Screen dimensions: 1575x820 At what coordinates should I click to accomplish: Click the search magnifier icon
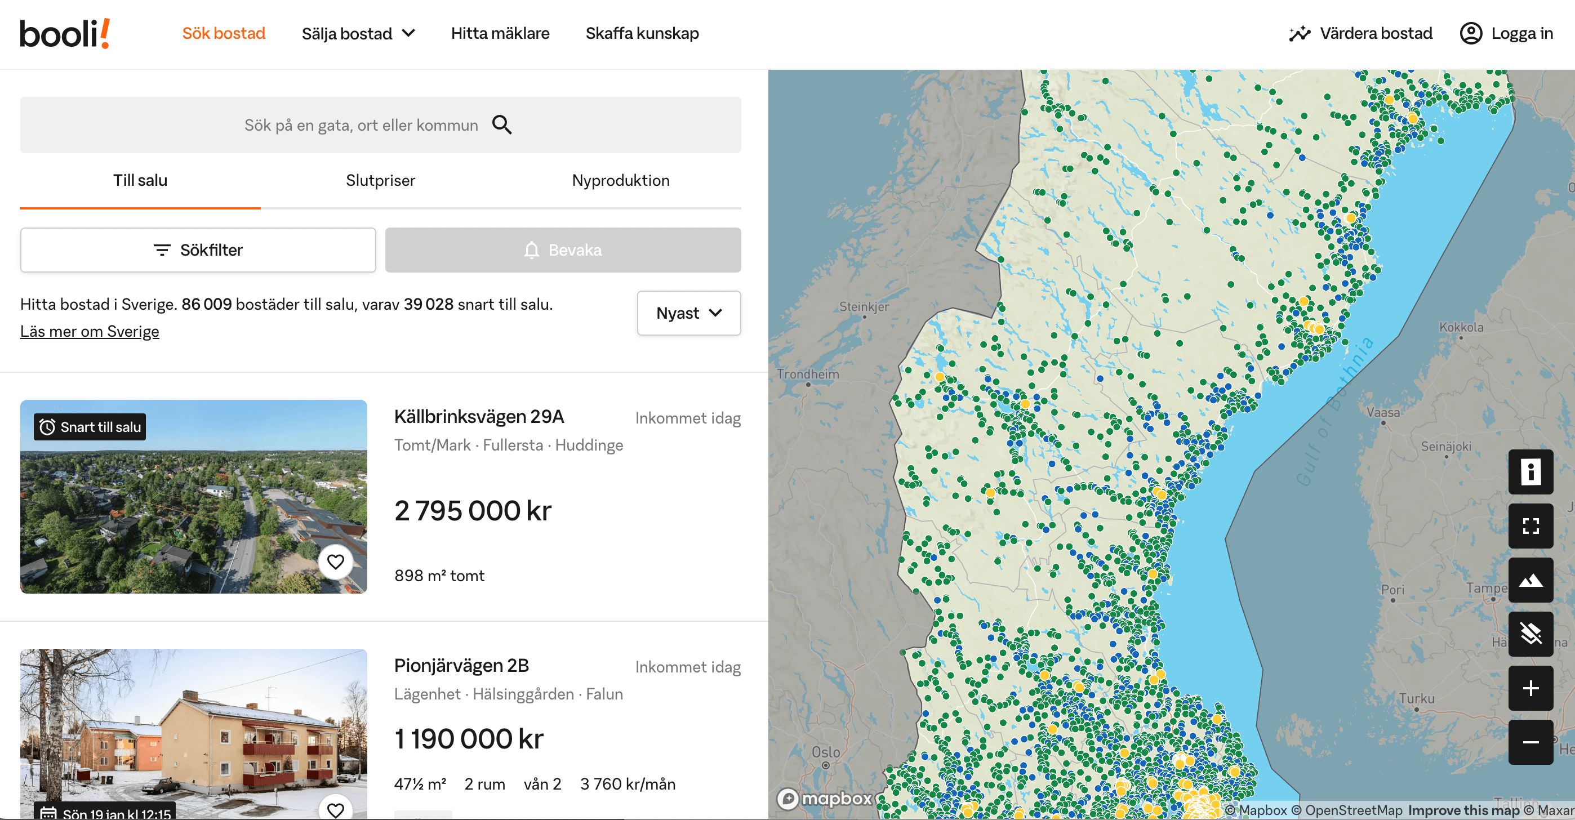[501, 124]
